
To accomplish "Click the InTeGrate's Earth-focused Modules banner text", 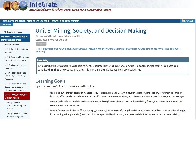I will point(40,21).
